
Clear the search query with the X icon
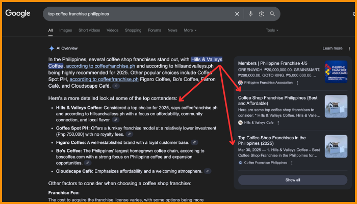coord(237,14)
